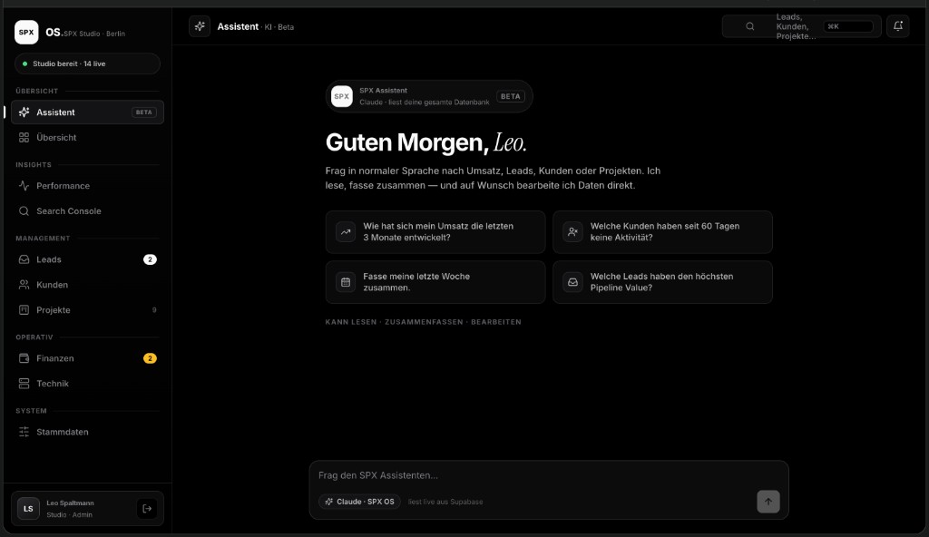Send message with the up-arrow button
The height and width of the screenshot is (537, 929).
pyautogui.click(x=768, y=502)
